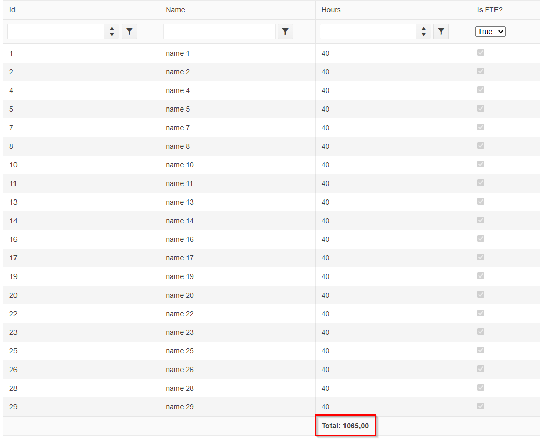The height and width of the screenshot is (446, 540).
Task: Select the 'name 25' cell
Action: pyautogui.click(x=237, y=351)
